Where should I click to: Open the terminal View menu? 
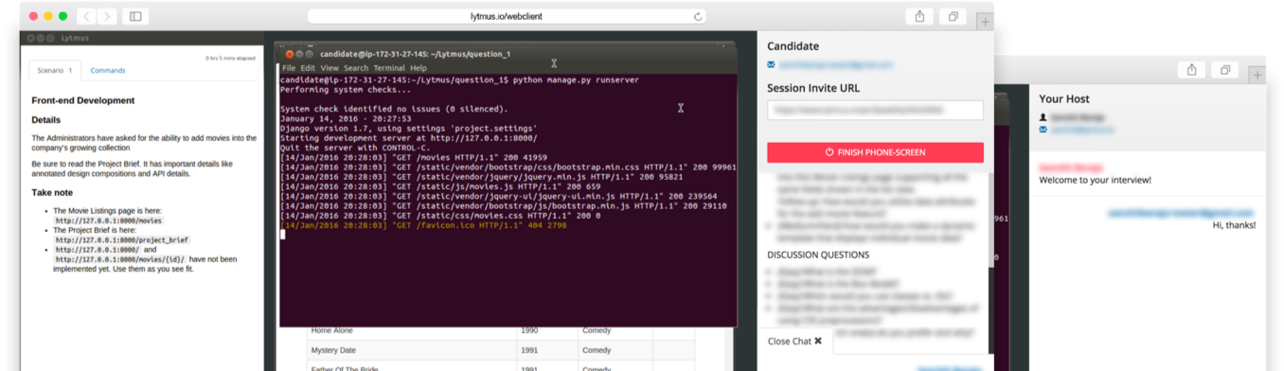click(330, 68)
